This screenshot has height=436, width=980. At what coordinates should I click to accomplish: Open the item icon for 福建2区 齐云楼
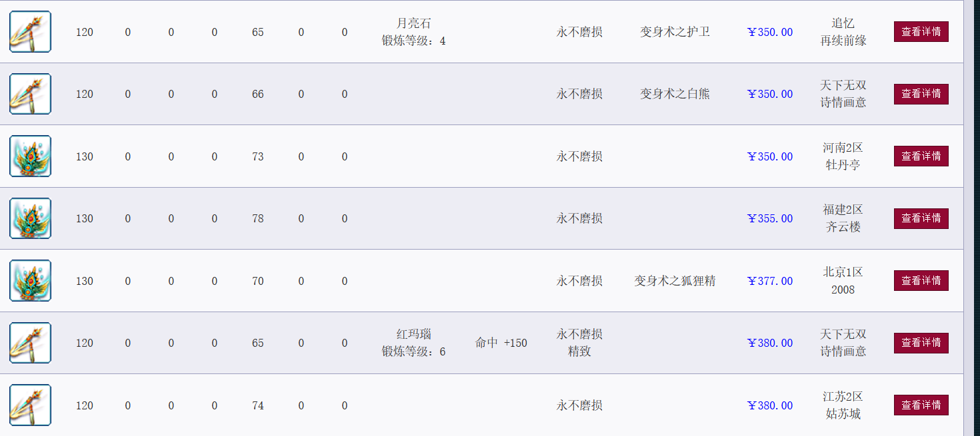(x=30, y=218)
